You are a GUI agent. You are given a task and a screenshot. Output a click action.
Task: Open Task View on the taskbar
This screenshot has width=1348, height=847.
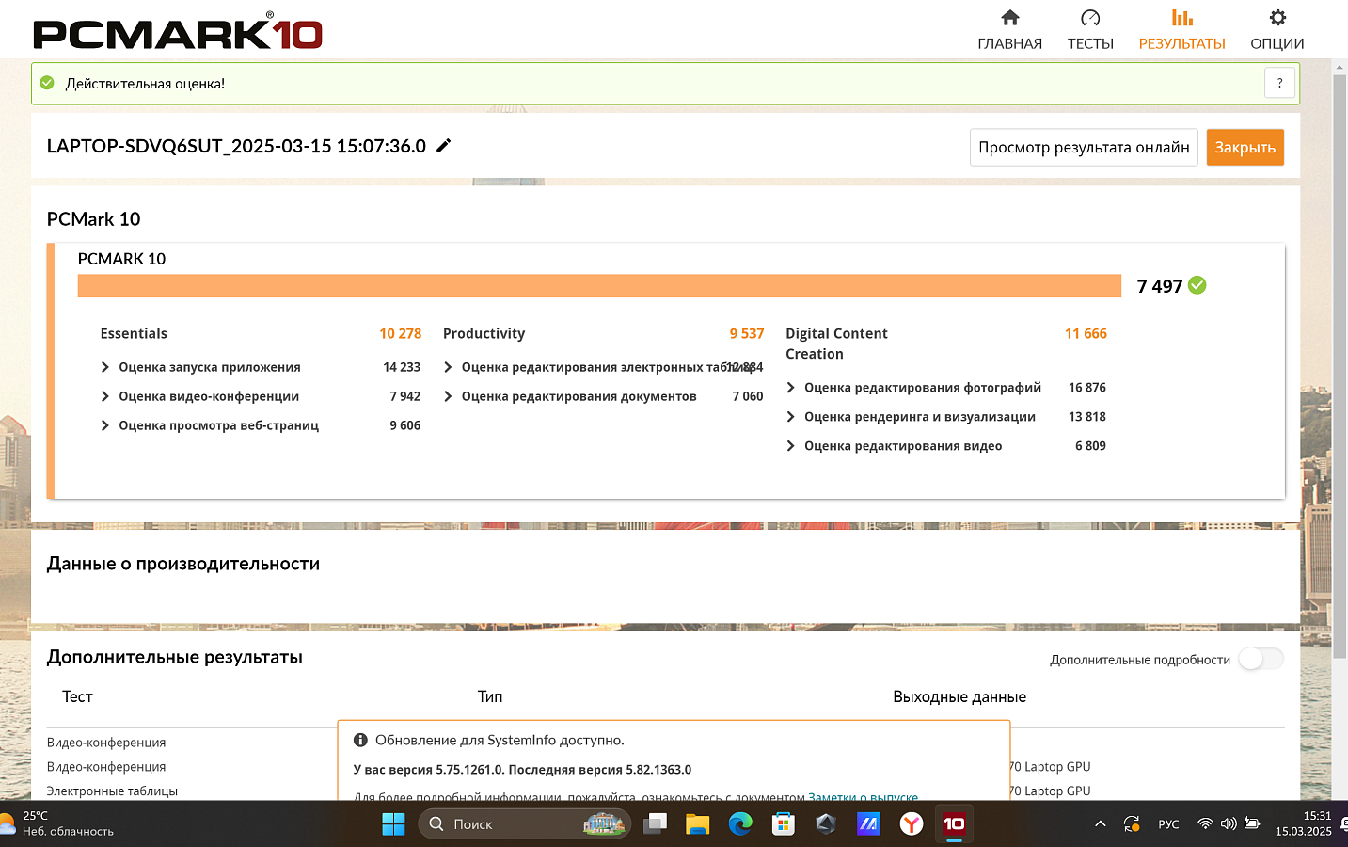(655, 824)
